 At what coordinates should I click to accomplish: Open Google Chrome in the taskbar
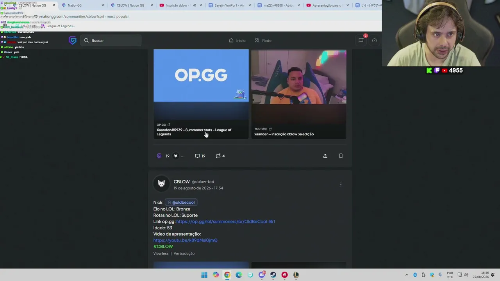click(x=227, y=275)
